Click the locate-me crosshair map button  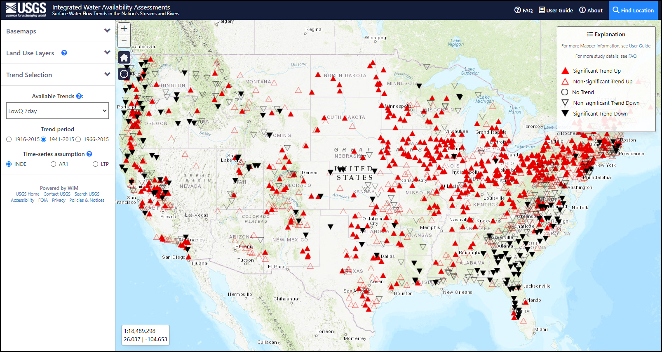tap(124, 74)
